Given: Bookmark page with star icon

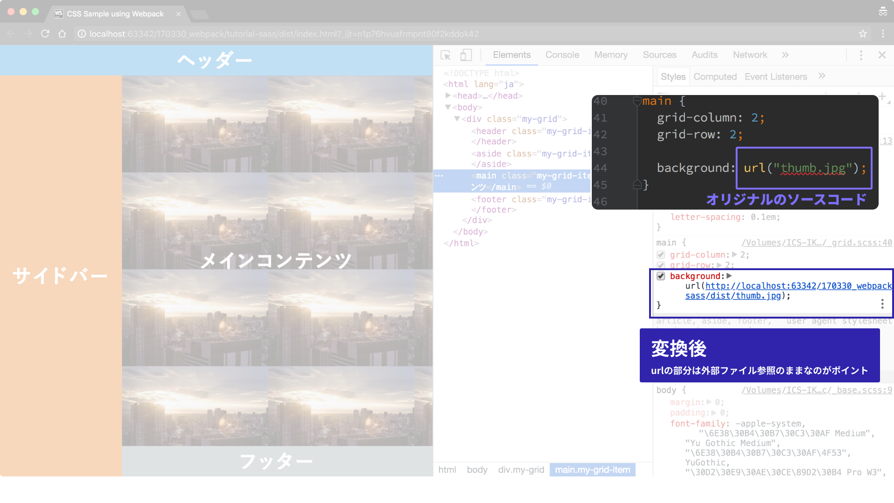Looking at the screenshot, I should tap(863, 34).
